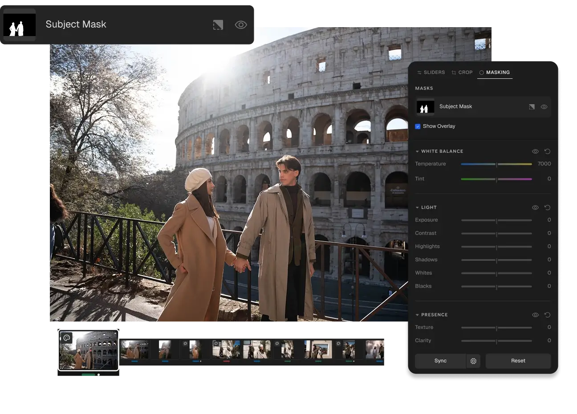Open the Crop tab

tap(462, 72)
